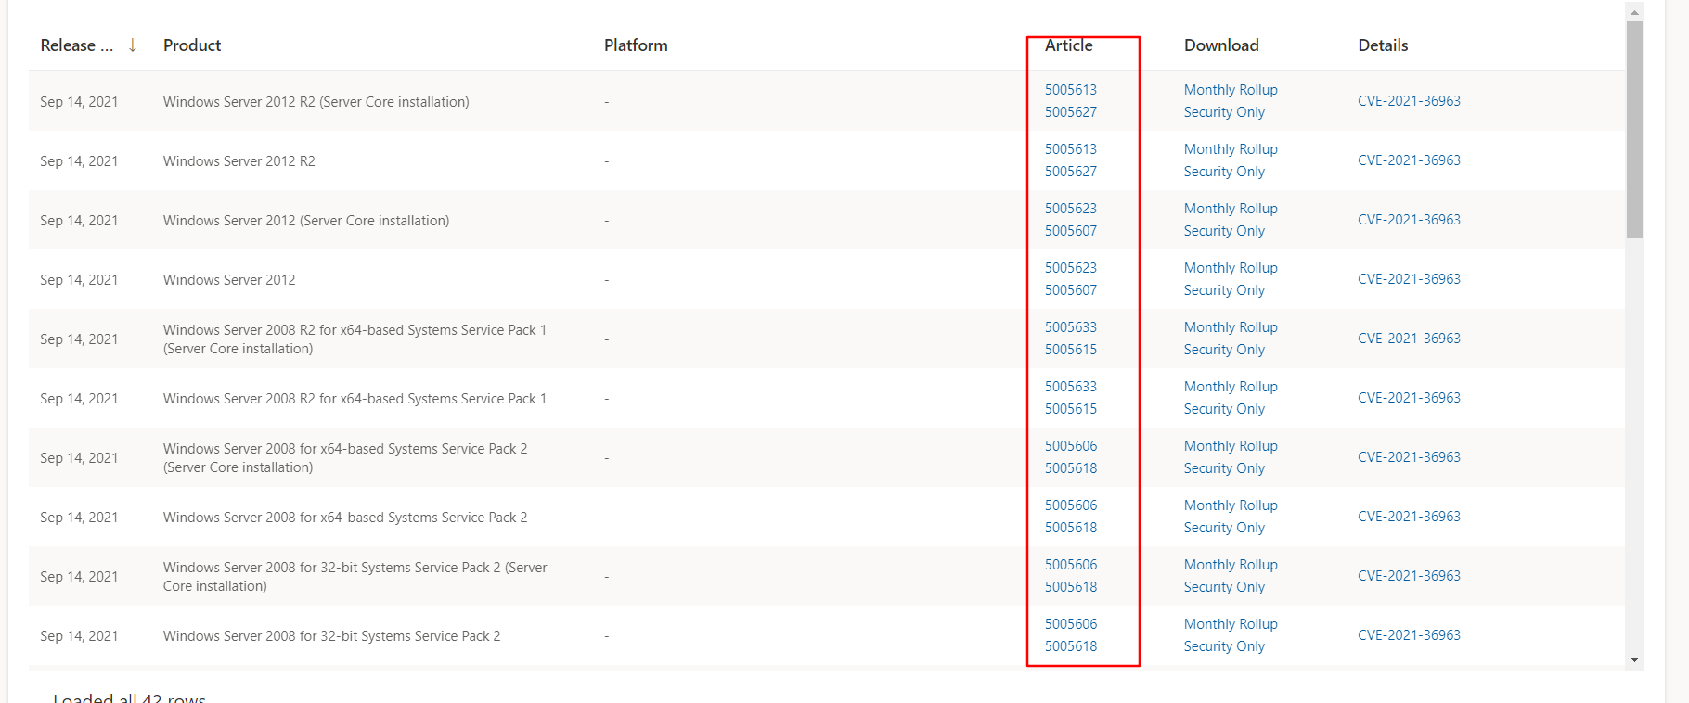Download Security Only for Server 2008 32-bit SP2
This screenshot has height=703, width=1689.
1224,646
